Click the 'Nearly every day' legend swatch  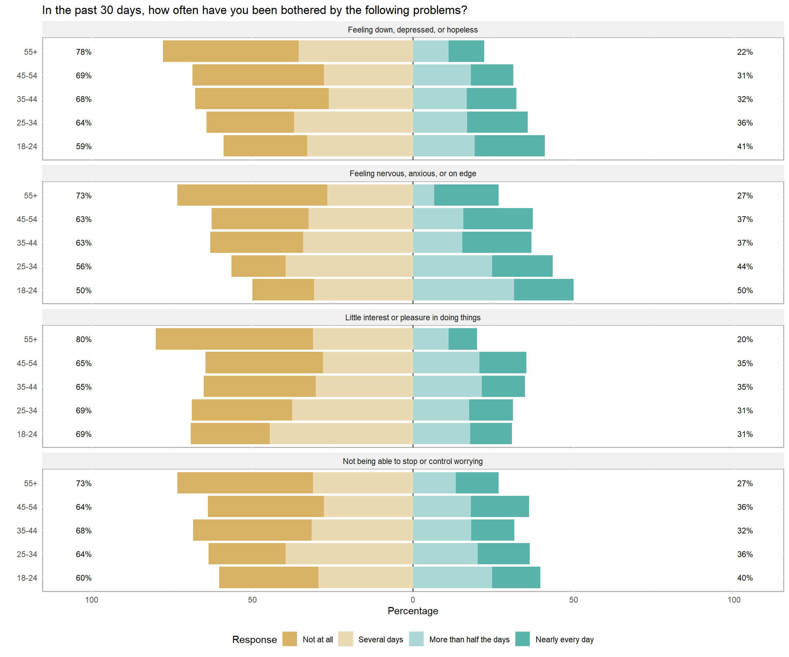coord(522,639)
